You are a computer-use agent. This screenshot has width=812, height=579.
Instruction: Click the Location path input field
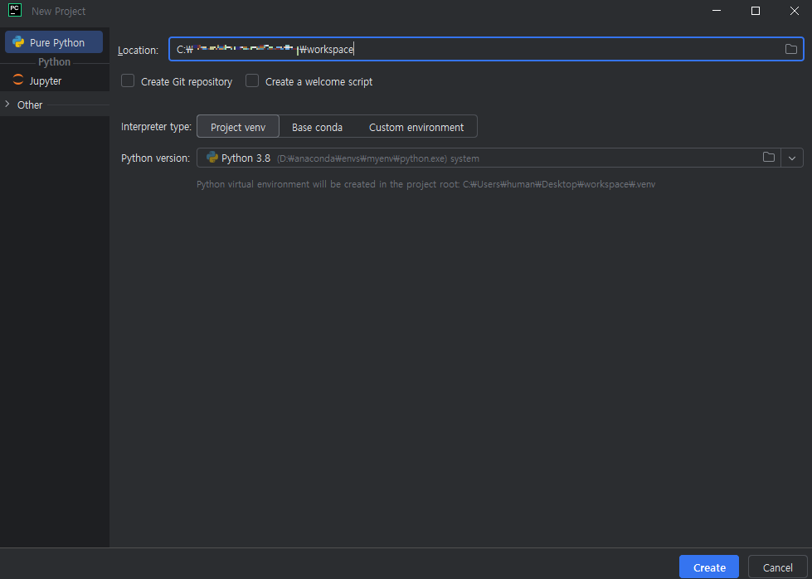pos(486,49)
